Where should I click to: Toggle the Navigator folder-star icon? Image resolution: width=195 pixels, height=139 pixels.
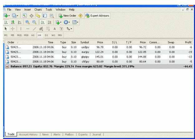[38, 16]
